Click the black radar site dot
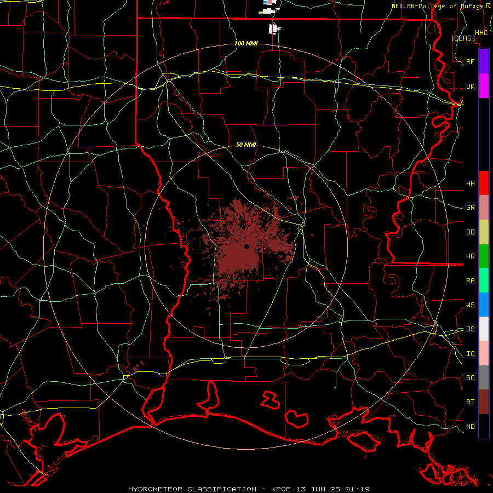This screenshot has height=493, width=493. [246, 246]
